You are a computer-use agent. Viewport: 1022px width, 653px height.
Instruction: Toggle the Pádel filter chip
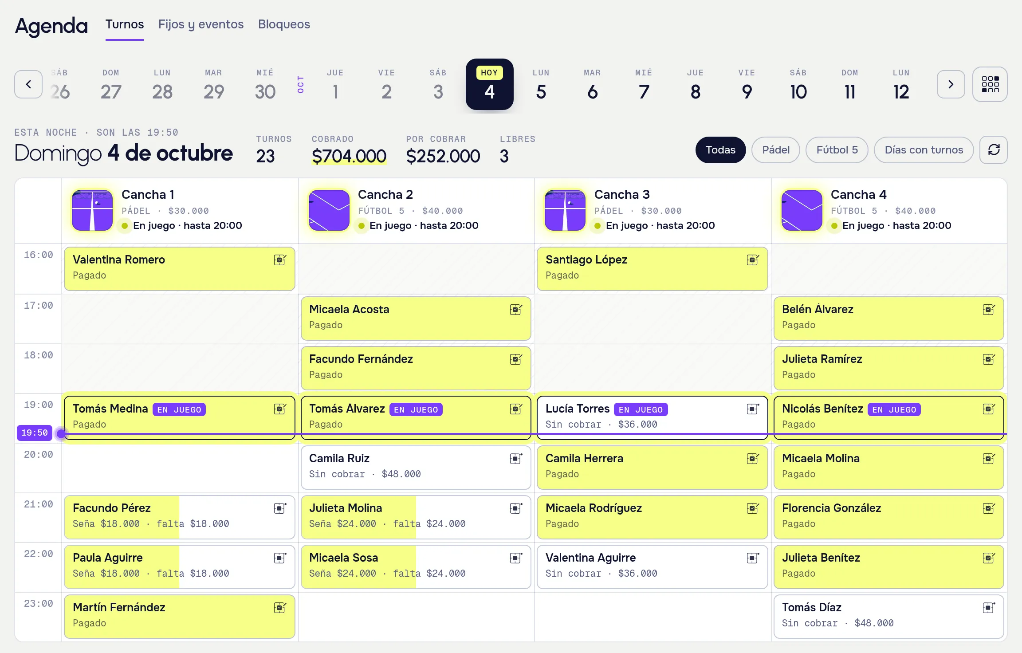[x=776, y=150]
